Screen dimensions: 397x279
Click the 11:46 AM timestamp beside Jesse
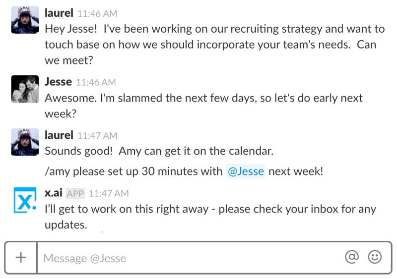pyautogui.click(x=96, y=82)
